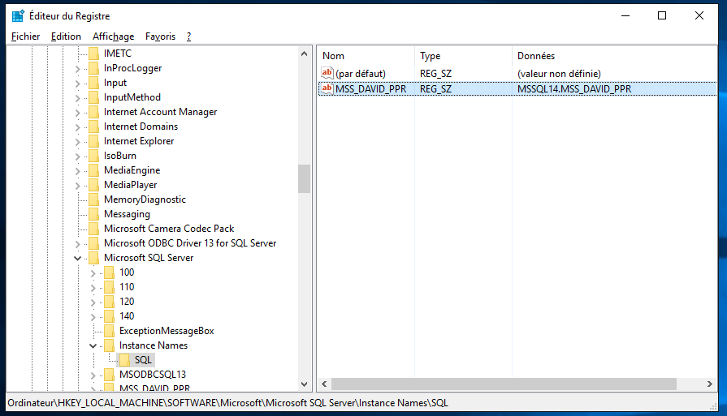Collapse the Instance Names key
727x416 pixels.
[x=93, y=345]
